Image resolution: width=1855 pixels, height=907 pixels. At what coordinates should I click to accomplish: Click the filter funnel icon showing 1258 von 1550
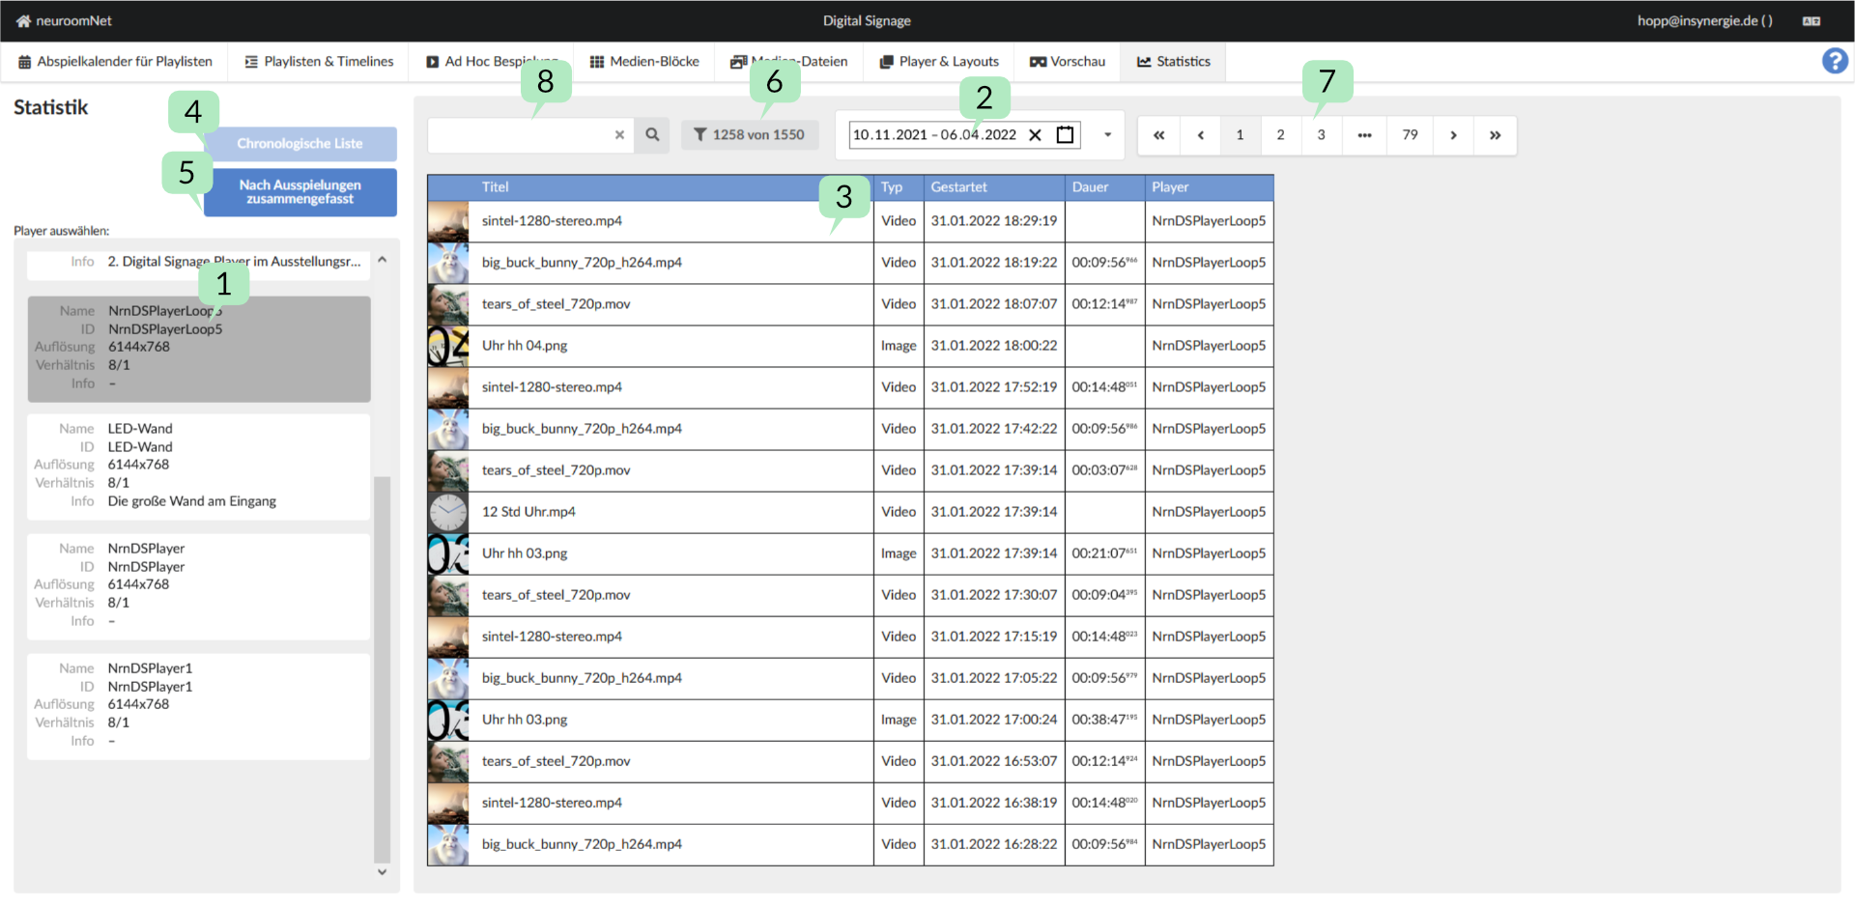[x=699, y=134]
